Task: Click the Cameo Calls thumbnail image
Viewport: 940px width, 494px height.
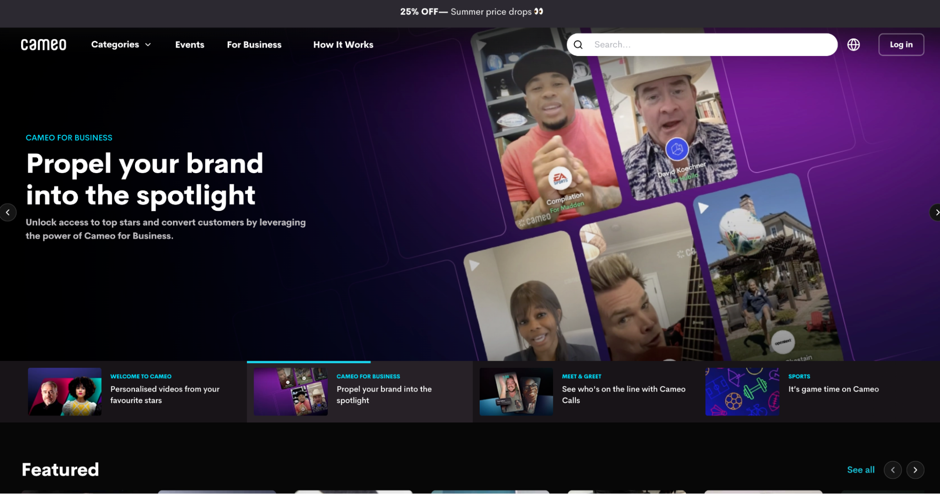Action: coord(516,391)
